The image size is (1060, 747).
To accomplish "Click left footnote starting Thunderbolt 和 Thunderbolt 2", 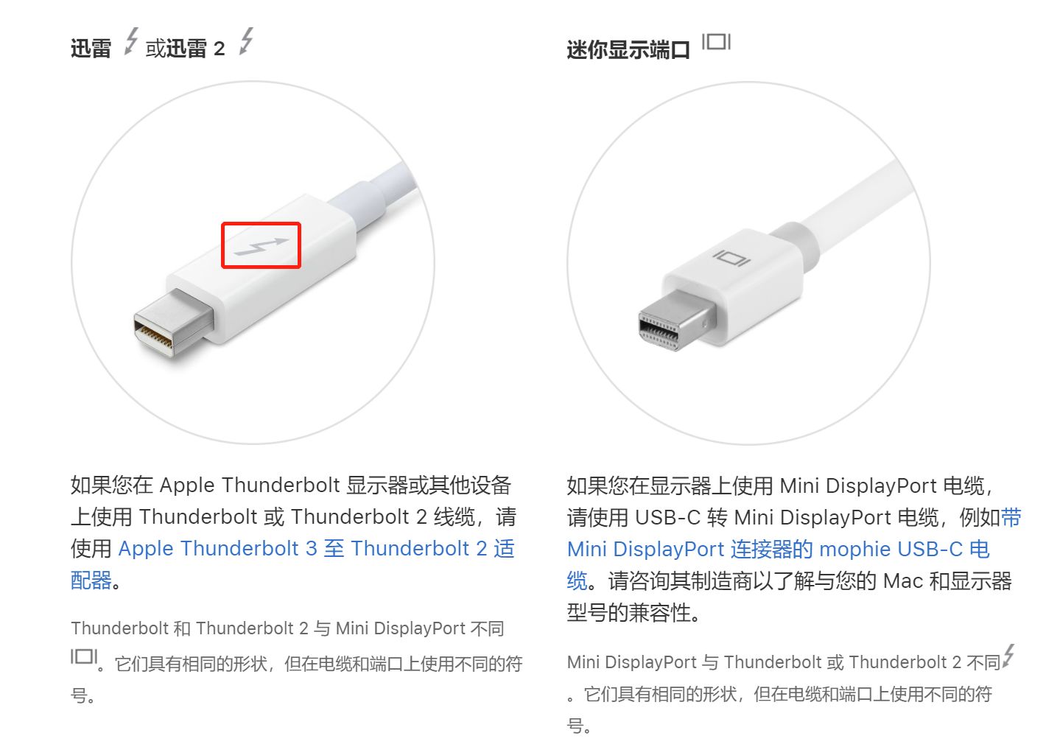I will (x=297, y=662).
